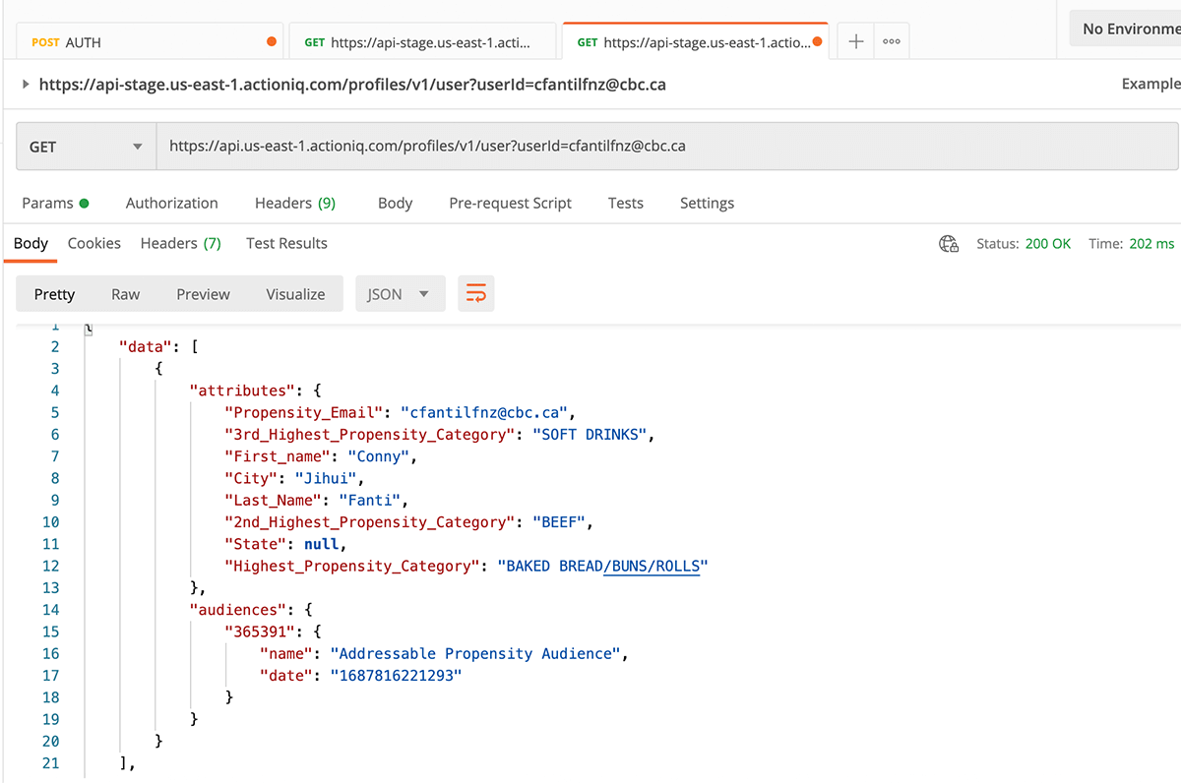Click the three-dots tab options icon
The height and width of the screenshot is (783, 1181).
[x=892, y=42]
